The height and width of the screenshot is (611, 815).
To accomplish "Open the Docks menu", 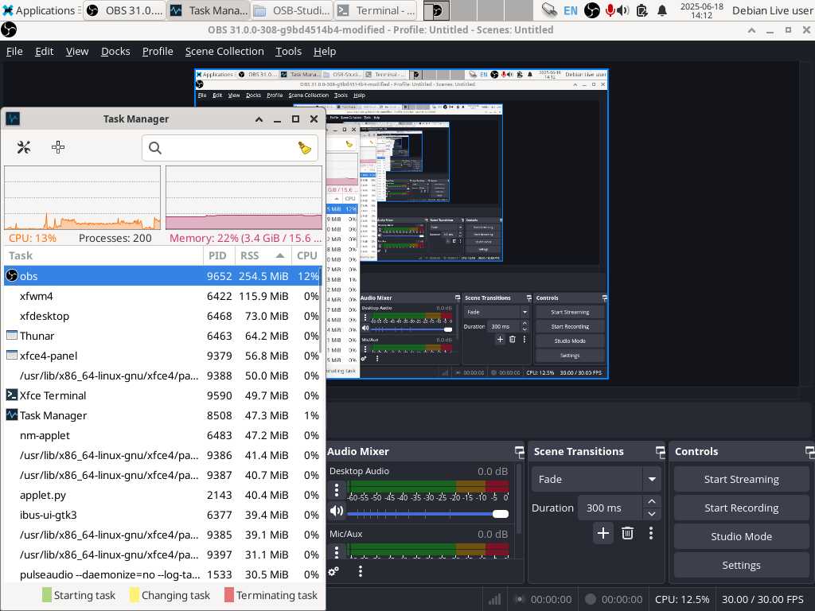I will pyautogui.click(x=115, y=51).
